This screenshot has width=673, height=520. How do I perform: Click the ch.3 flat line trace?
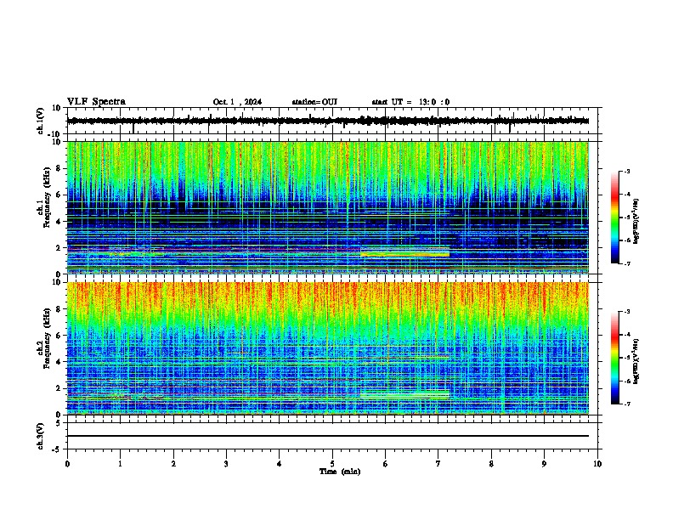(x=328, y=436)
